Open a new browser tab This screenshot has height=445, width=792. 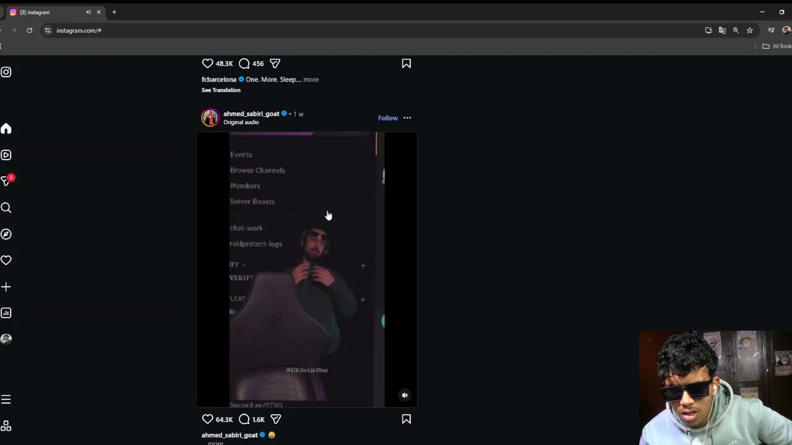[x=114, y=12]
